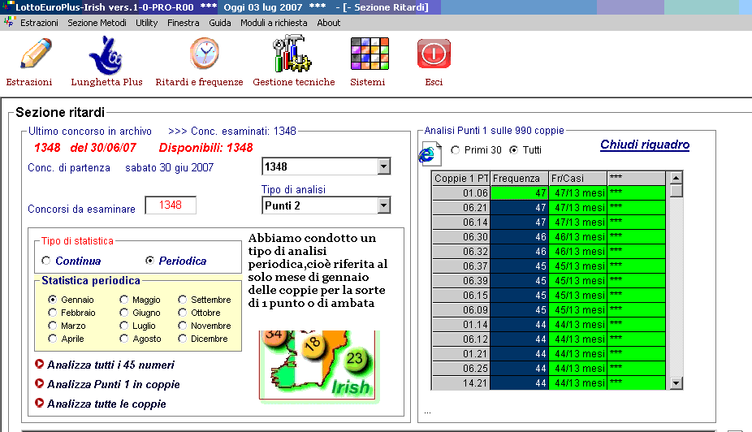The height and width of the screenshot is (432, 752).
Task: Choose the Gennaio month radio button
Action: 52,299
